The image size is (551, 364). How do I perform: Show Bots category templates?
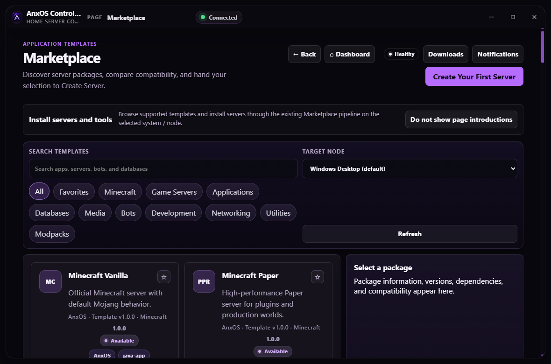pyautogui.click(x=128, y=213)
